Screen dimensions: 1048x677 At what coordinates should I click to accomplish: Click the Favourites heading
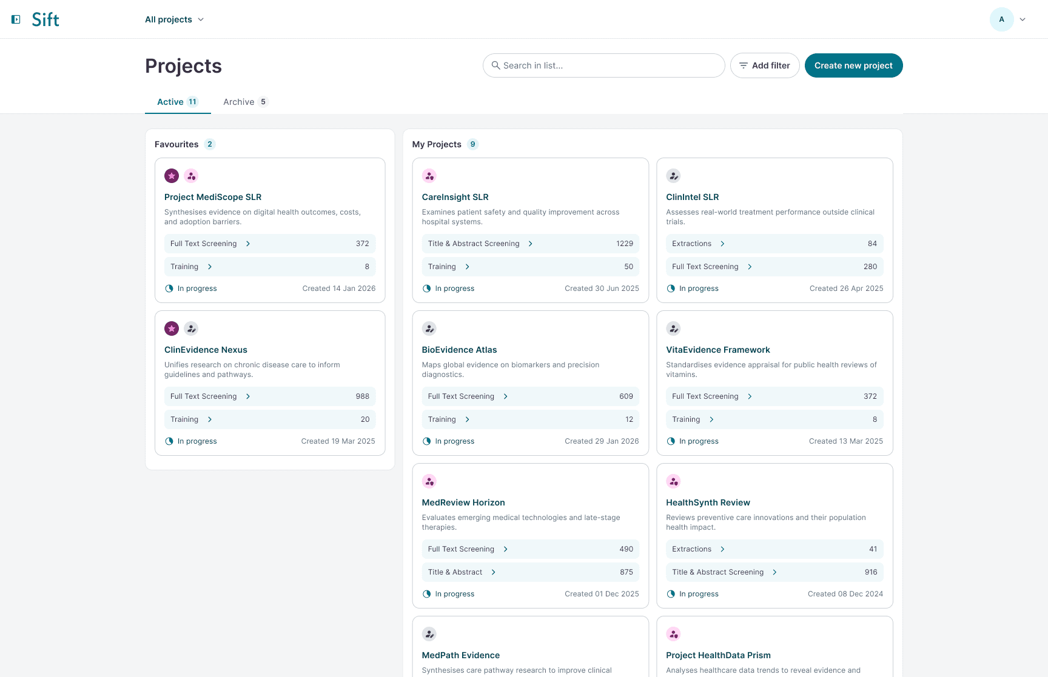(x=176, y=144)
